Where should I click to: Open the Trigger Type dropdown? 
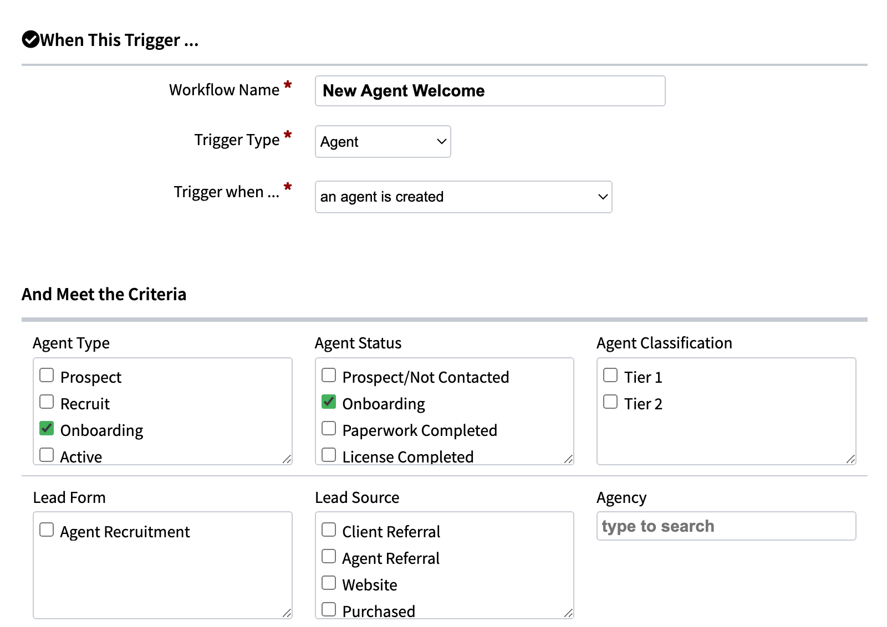coord(382,142)
